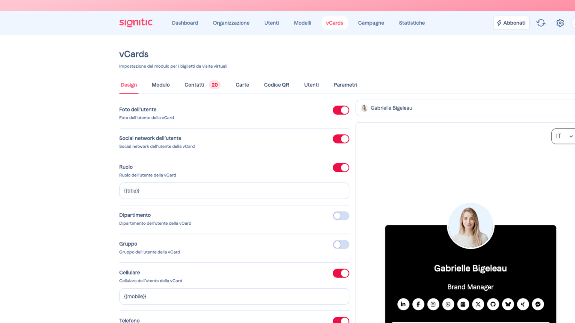Open the IT language dropdown
Screen dimensions: 575x323
[564, 136]
